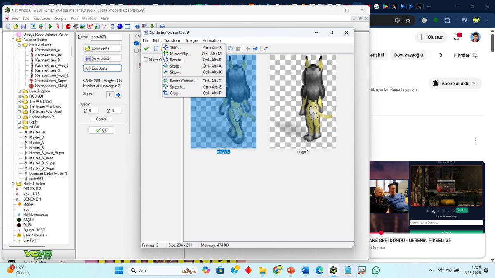
Task: Open Word from the taskbar
Action: (x=305, y=271)
